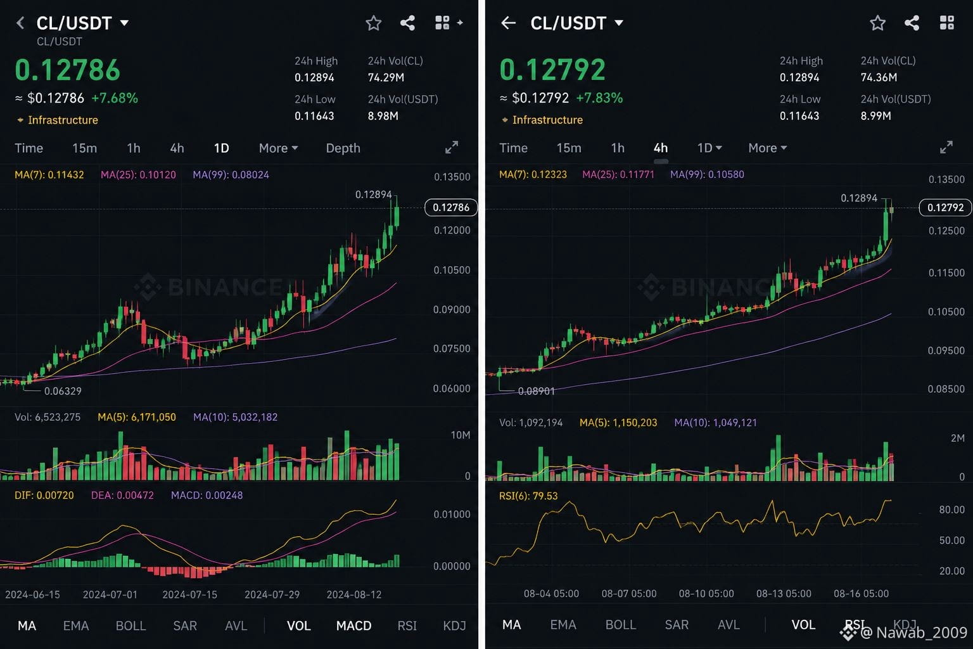Select Time tab in right panel
The height and width of the screenshot is (649, 973).
[x=513, y=148]
